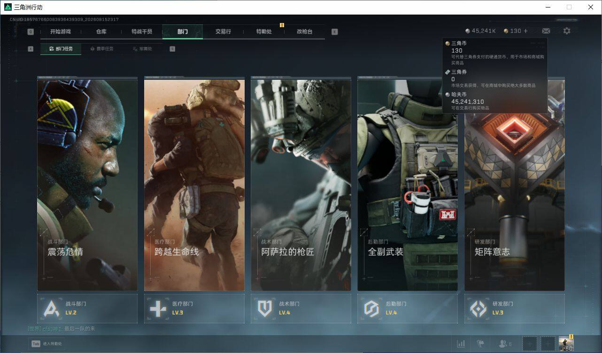Viewport: 602px width, 353px height.
Task: Click the 后勤部门 hexagon icon
Action: pos(371,308)
